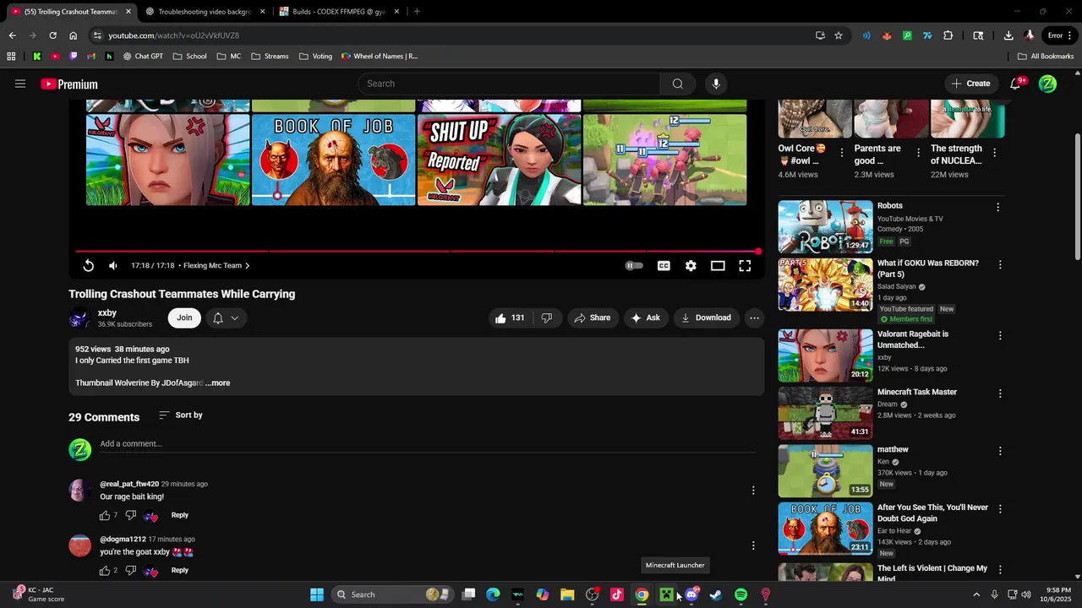Viewport: 1082px width, 608px height.
Task: Toggle closed captions in player
Action: (664, 265)
